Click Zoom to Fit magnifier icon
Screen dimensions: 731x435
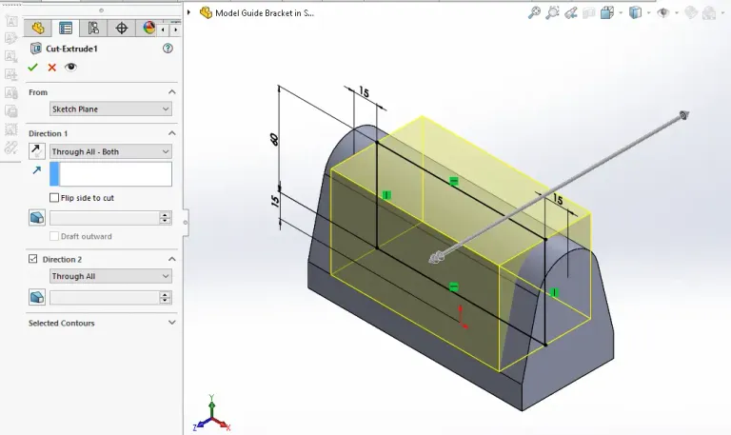[534, 12]
